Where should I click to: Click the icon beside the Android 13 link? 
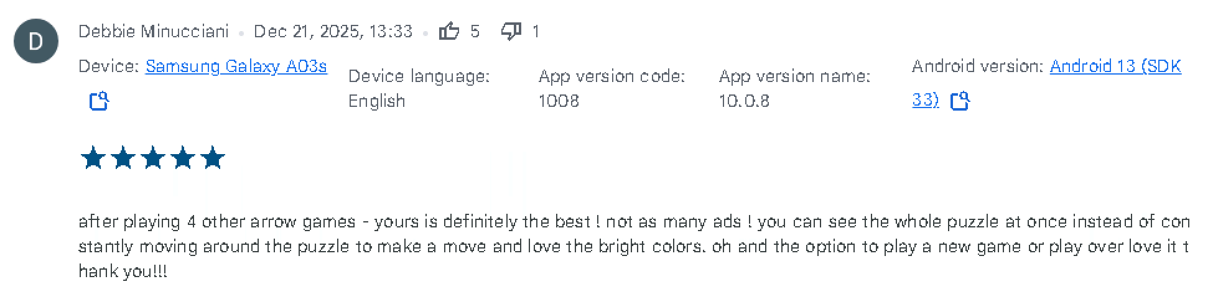960,101
